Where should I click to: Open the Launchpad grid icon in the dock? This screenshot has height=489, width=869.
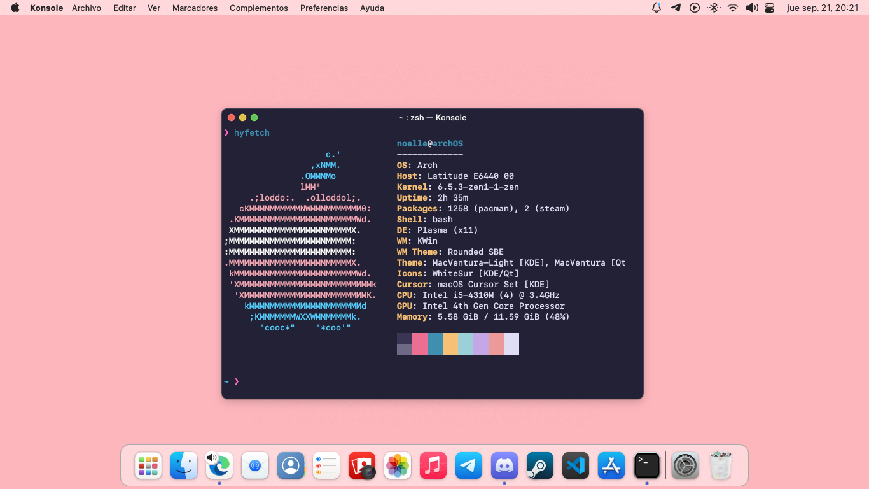click(x=148, y=465)
